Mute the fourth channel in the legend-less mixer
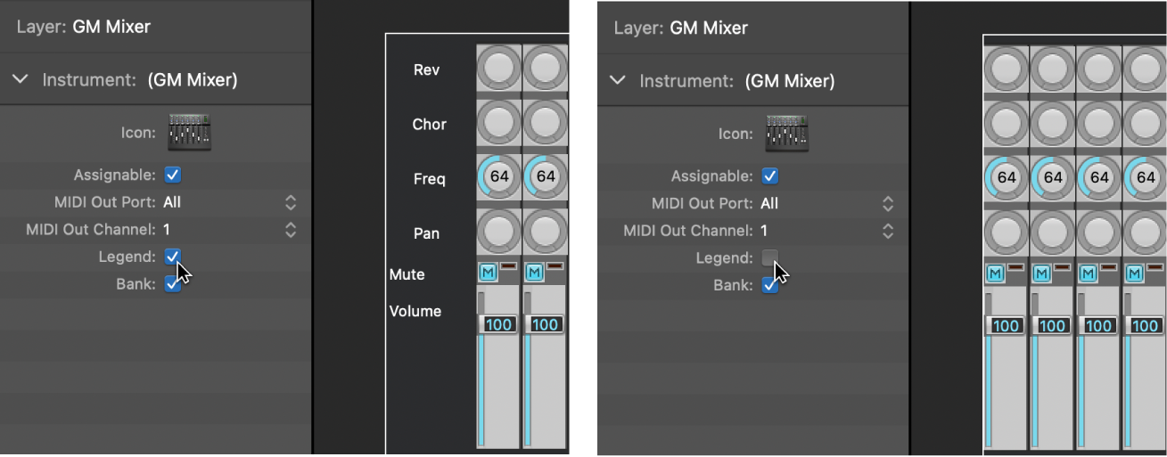Screen dimensions: 1167x457 [1135, 273]
